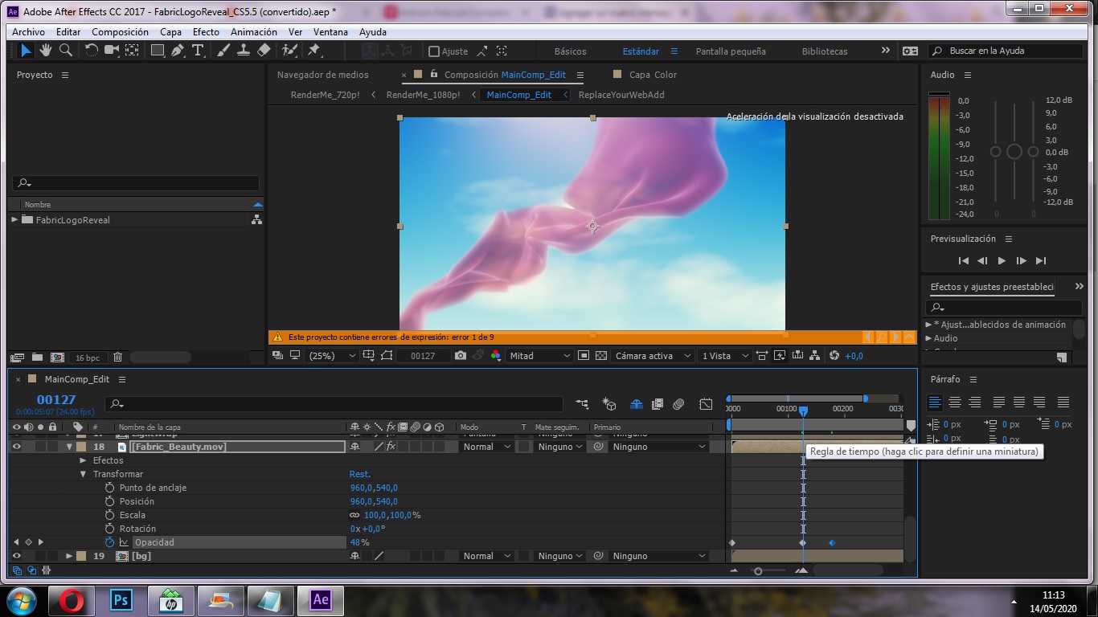Enable the Ajuste snapping checkbox

pos(434,51)
